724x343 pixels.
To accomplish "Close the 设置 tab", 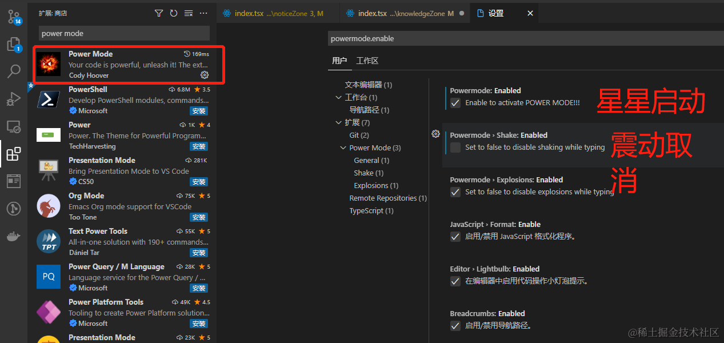I will [x=530, y=13].
